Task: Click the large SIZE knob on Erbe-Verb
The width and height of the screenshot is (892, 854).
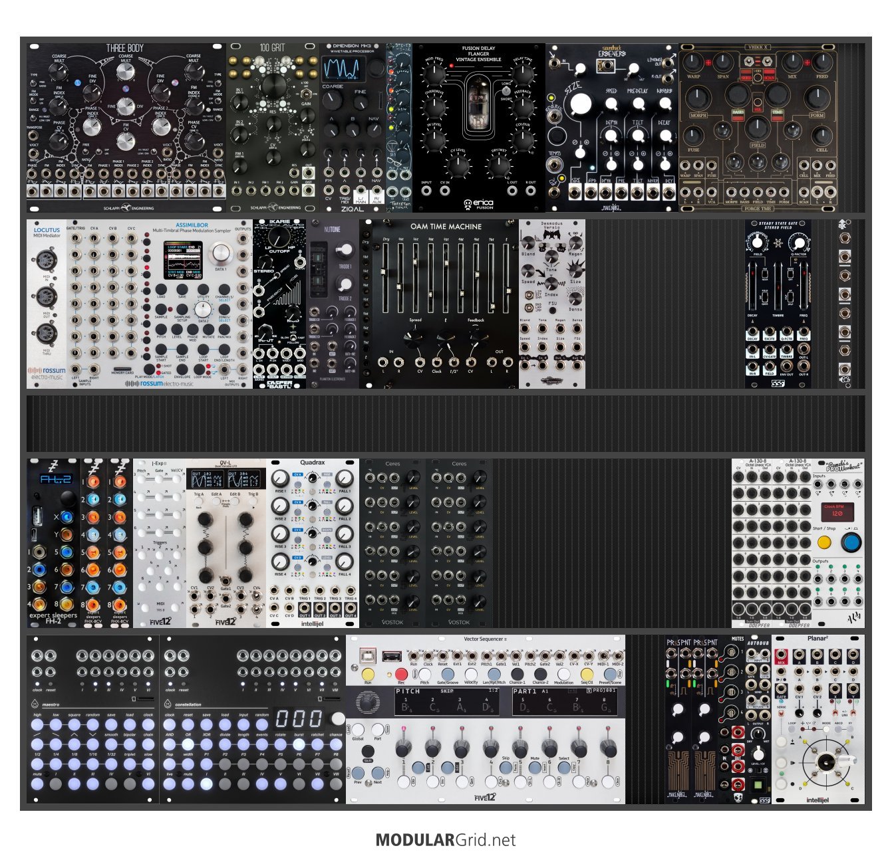Action: click(580, 103)
